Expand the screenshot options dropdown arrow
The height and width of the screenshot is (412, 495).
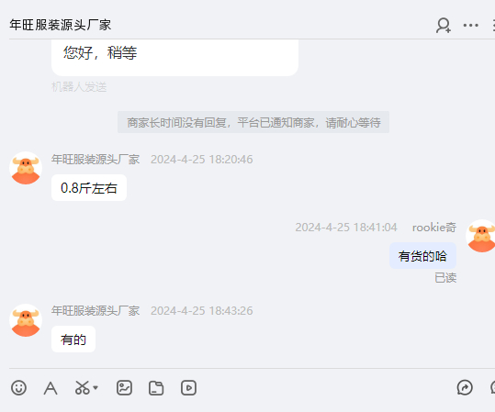[96, 388]
